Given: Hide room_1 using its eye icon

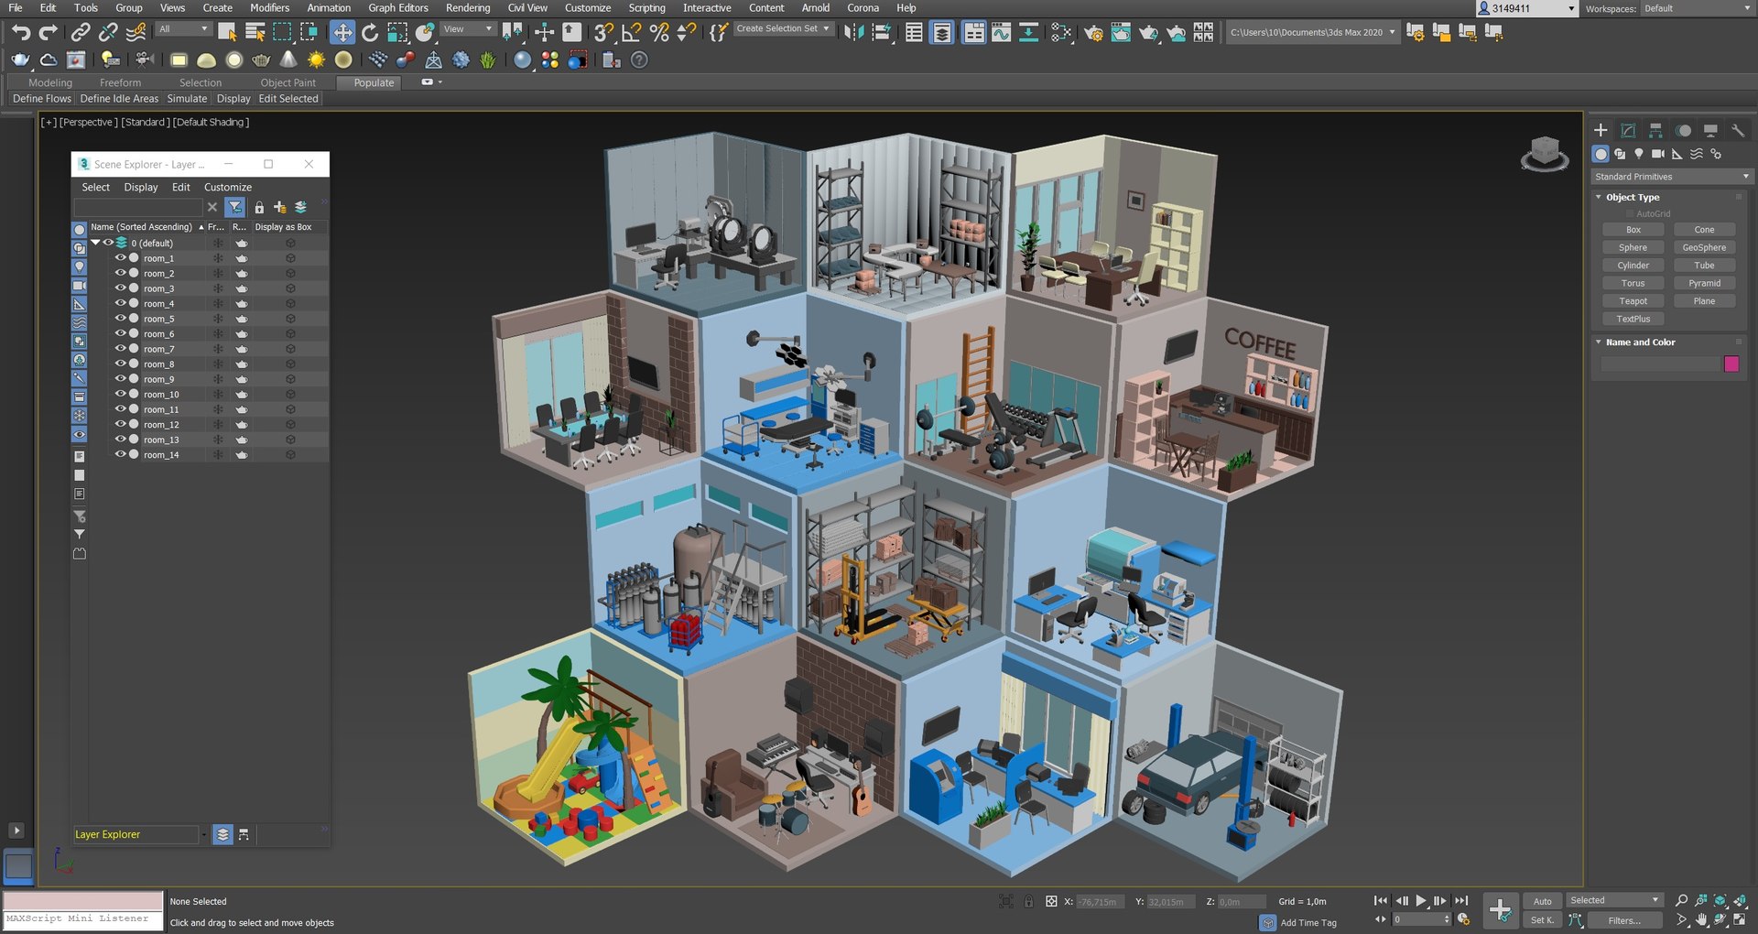Looking at the screenshot, I should [120, 258].
